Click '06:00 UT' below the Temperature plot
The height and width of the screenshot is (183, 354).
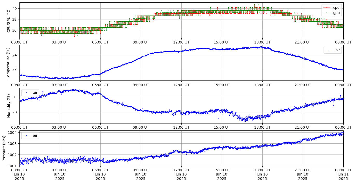pos(100,85)
